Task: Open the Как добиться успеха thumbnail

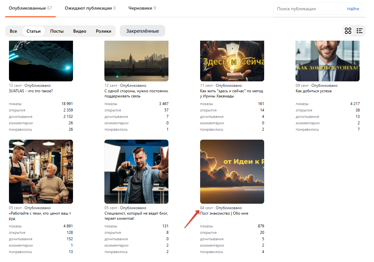Action: tap(328, 61)
